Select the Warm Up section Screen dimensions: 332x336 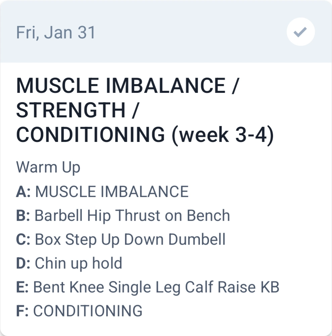point(48,167)
